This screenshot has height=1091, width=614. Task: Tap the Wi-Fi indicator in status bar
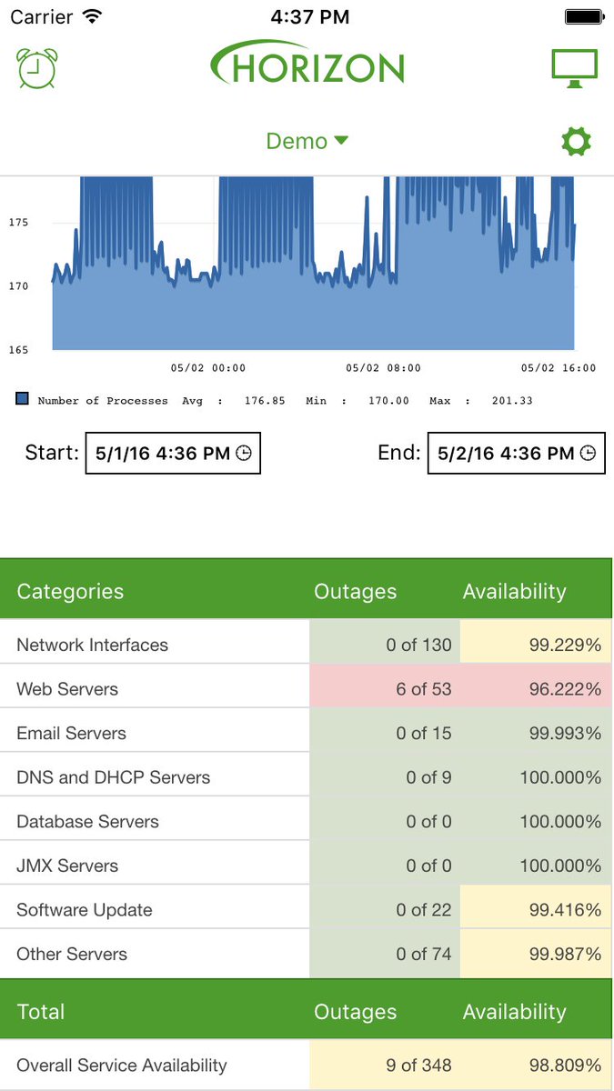point(92,16)
